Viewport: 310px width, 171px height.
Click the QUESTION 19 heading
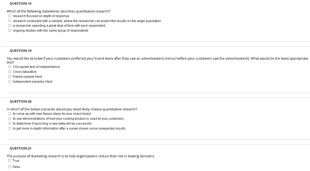click(20, 51)
